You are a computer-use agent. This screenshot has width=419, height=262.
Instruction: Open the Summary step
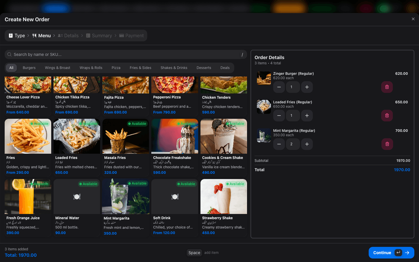pos(99,36)
